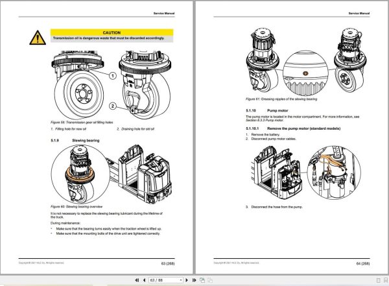Image resolution: width=389 pixels, height=286 pixels.
Task: Click the warning triangle symbol
Action: tap(38, 38)
